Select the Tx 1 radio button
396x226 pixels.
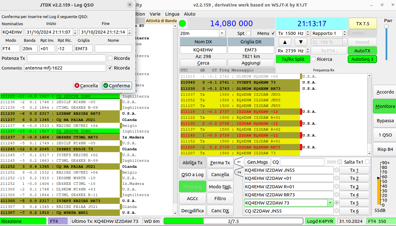pos(337,170)
